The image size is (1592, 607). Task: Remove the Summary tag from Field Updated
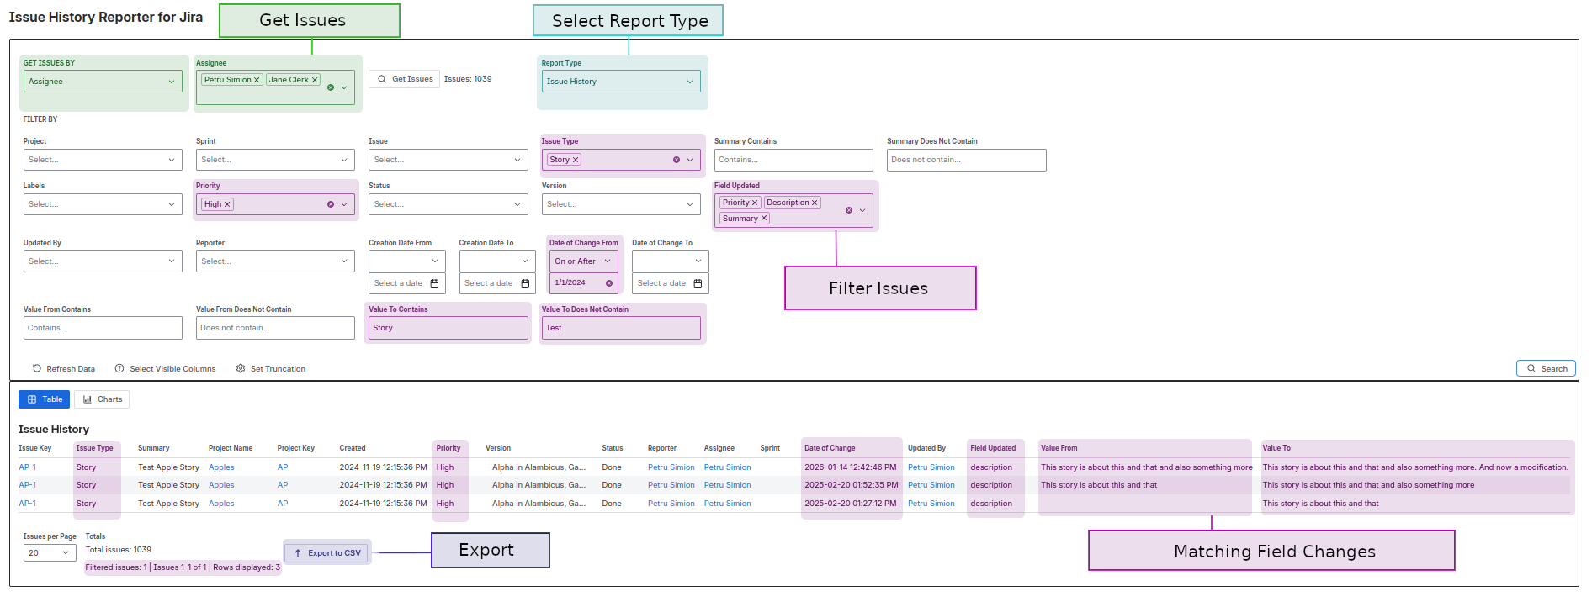[x=764, y=219]
